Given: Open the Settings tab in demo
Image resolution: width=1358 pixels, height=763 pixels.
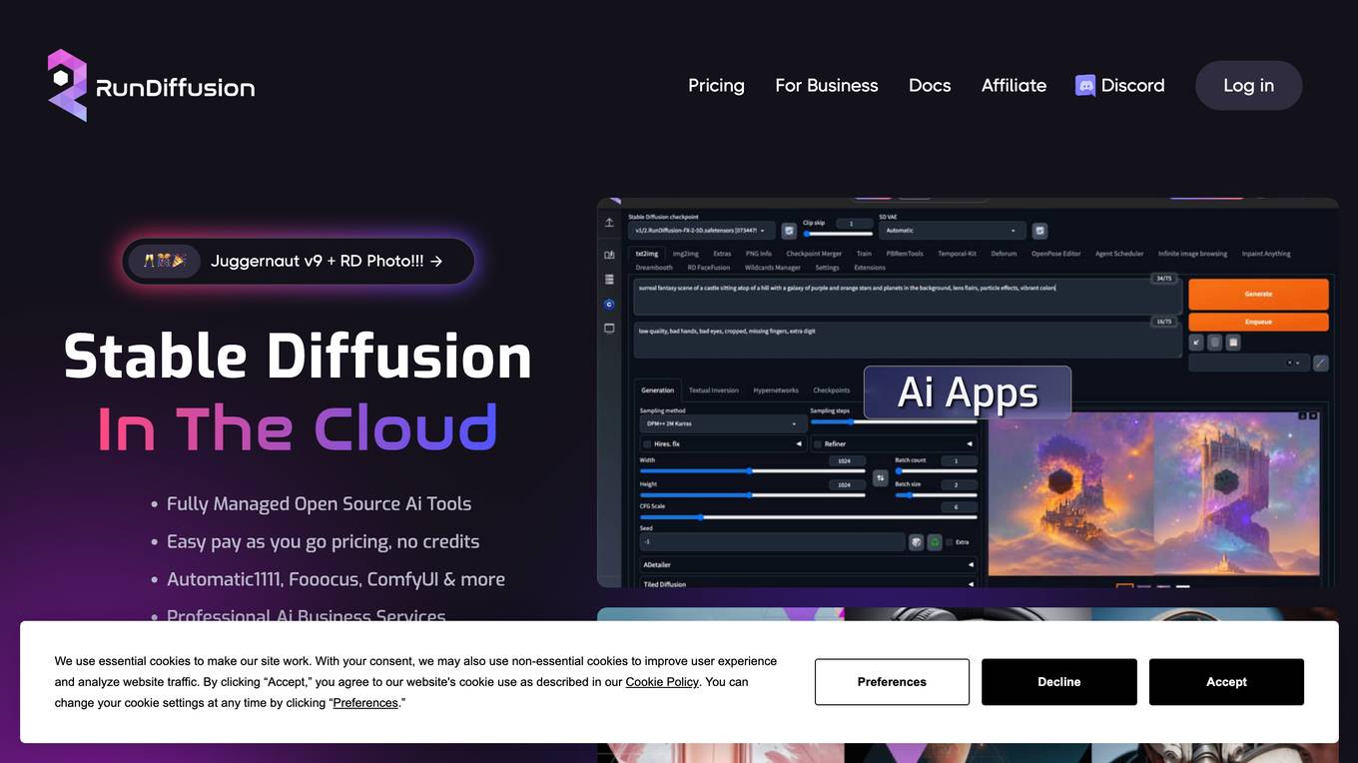Looking at the screenshot, I should (828, 268).
